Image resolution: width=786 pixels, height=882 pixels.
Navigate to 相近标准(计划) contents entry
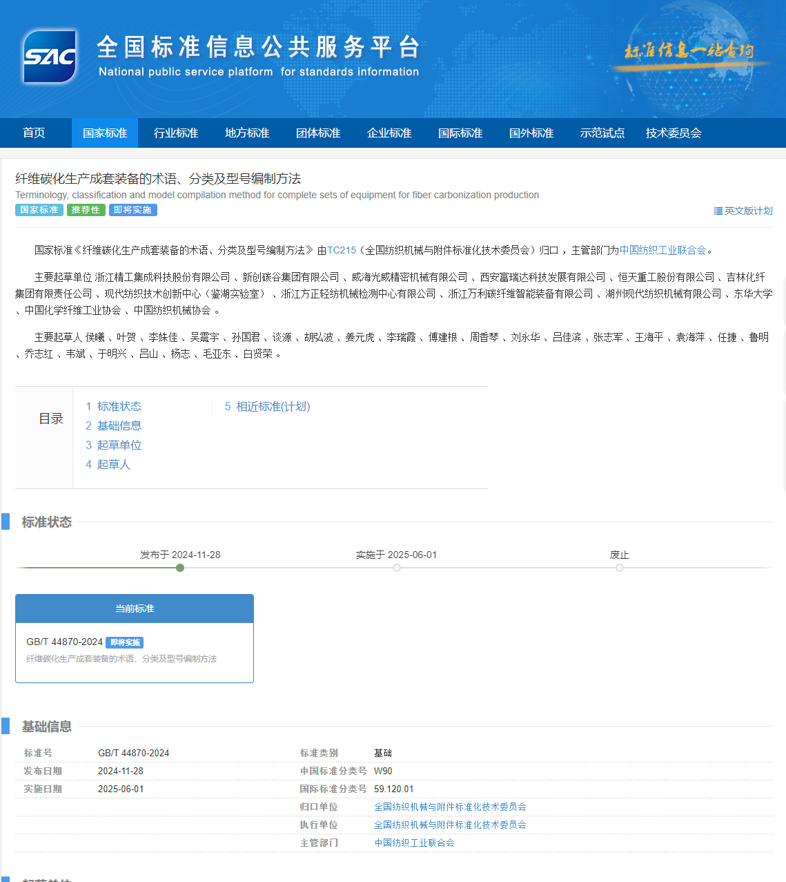[x=273, y=407]
